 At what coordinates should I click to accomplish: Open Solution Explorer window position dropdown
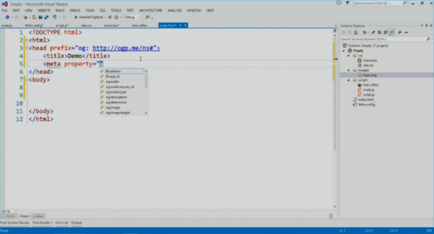tap(422, 26)
